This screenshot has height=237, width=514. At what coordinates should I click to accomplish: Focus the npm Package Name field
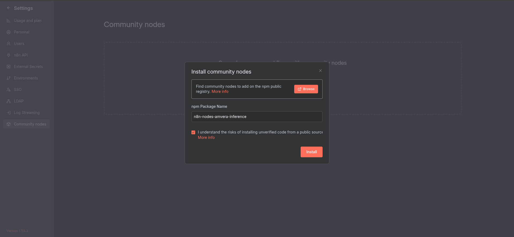257,117
